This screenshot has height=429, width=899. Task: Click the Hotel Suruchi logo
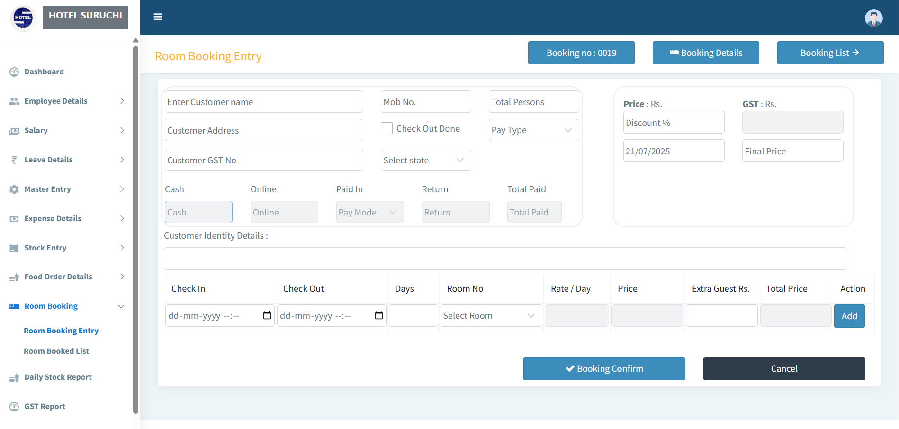coord(23,18)
